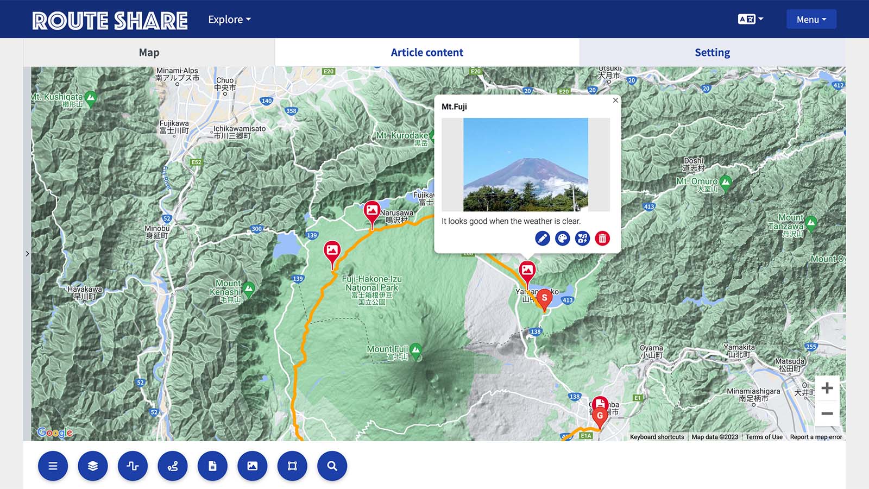Close the Mt.Fuji info popup
Image resolution: width=869 pixels, height=489 pixels.
[615, 100]
